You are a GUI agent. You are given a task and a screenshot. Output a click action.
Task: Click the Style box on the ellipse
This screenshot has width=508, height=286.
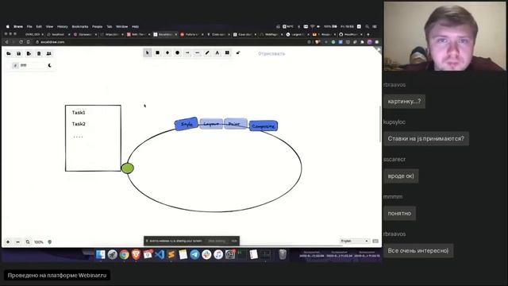click(187, 124)
